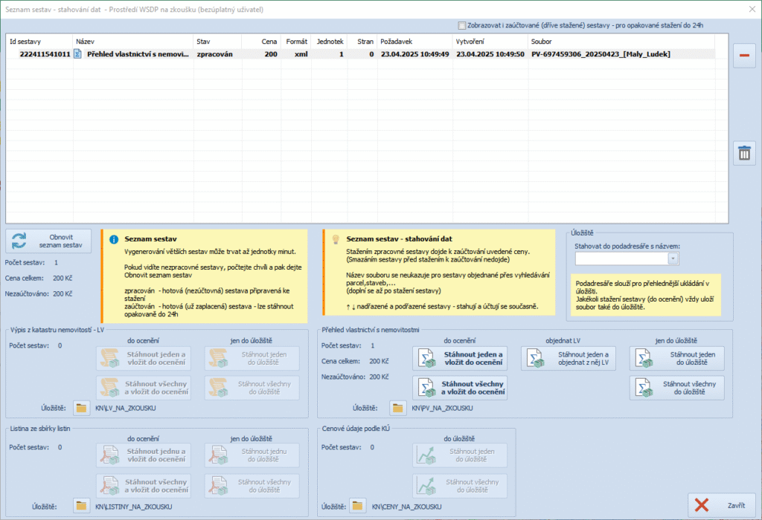The height and width of the screenshot is (520, 762).
Task: Click Přehled 'Stáhnout jeden a vložit do ocenění'
Action: 460,359
